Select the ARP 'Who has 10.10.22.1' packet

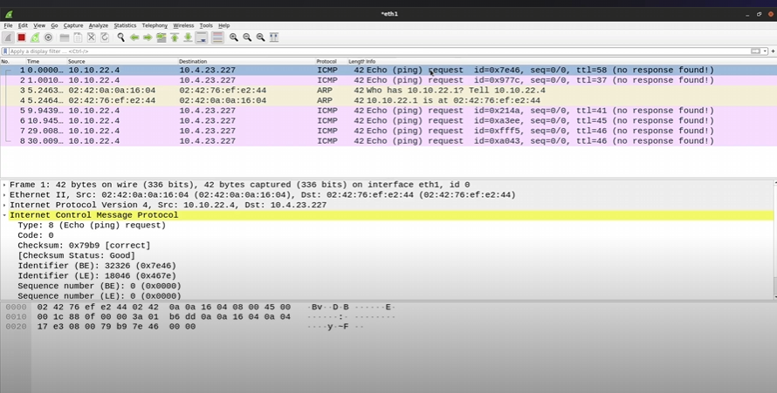[349, 91]
